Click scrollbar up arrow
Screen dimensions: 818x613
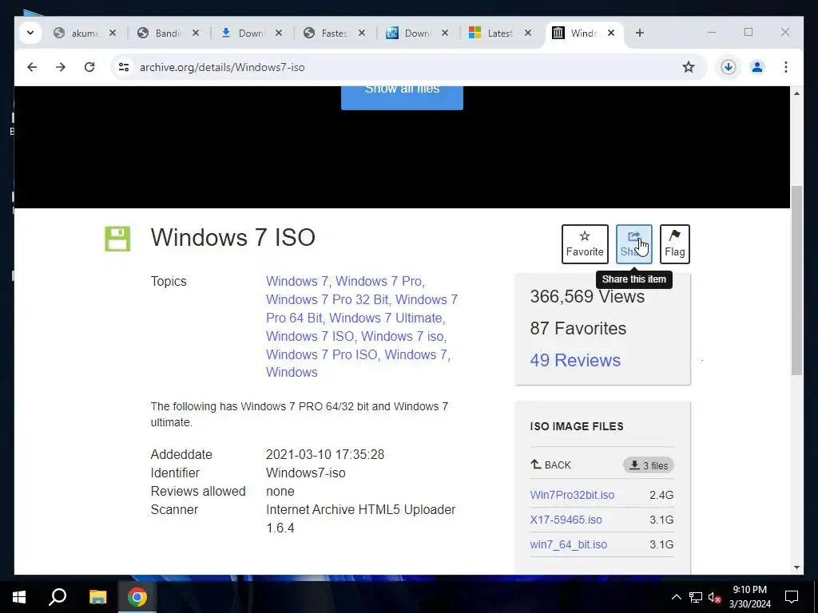[x=796, y=93]
